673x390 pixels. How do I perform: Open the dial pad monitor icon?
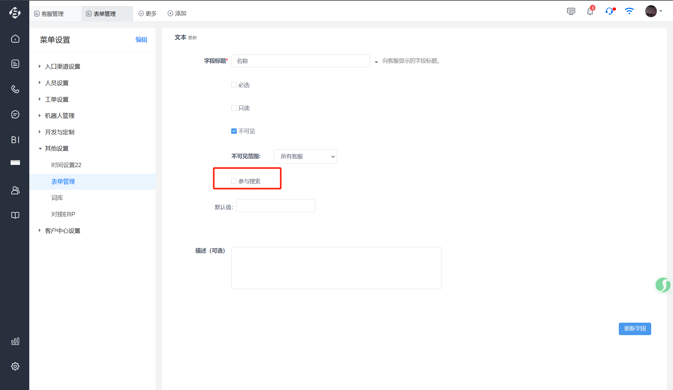[x=571, y=11]
